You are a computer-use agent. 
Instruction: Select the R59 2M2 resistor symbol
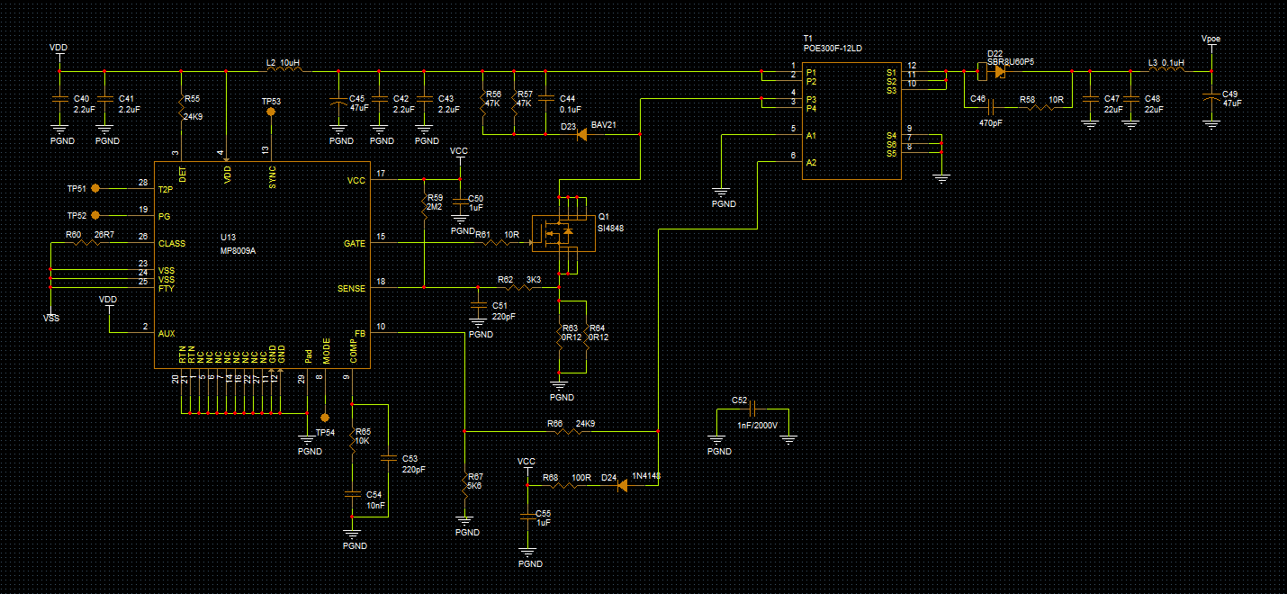click(x=423, y=207)
